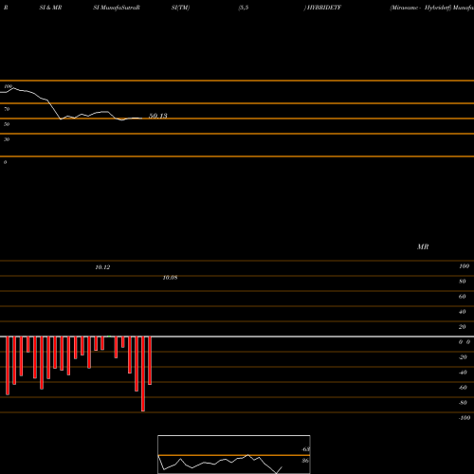Screen dimensions: 474x474
Task: Select the tallest red MR histogram bar
Action: pos(143,374)
